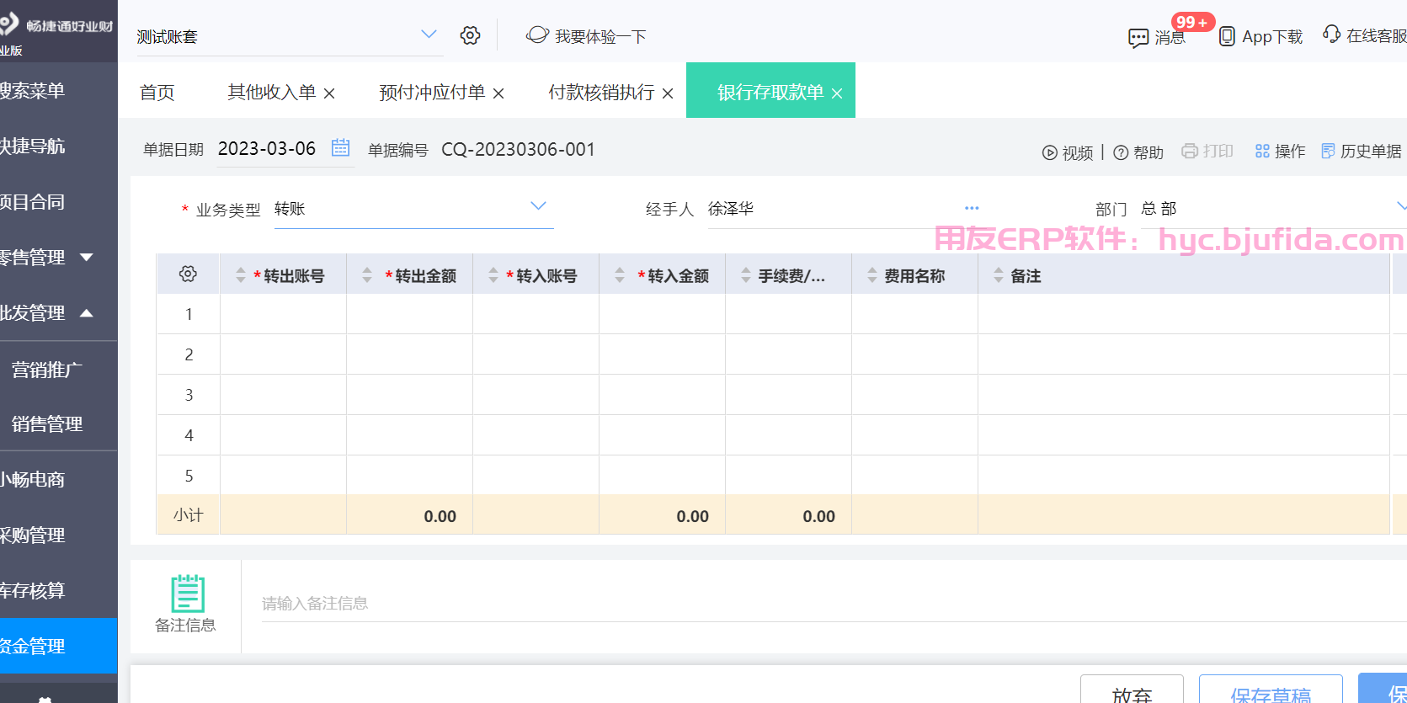The image size is (1407, 703).
Task: Sort by 转入金额 column arrows
Action: point(620,274)
